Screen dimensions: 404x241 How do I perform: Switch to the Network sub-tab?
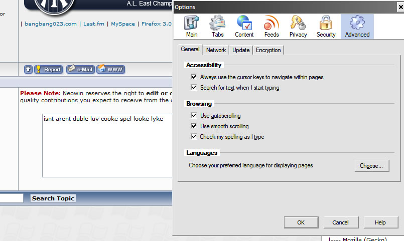point(216,50)
